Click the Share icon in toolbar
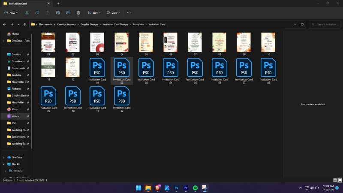The width and height of the screenshot is (343, 193). coord(68,13)
